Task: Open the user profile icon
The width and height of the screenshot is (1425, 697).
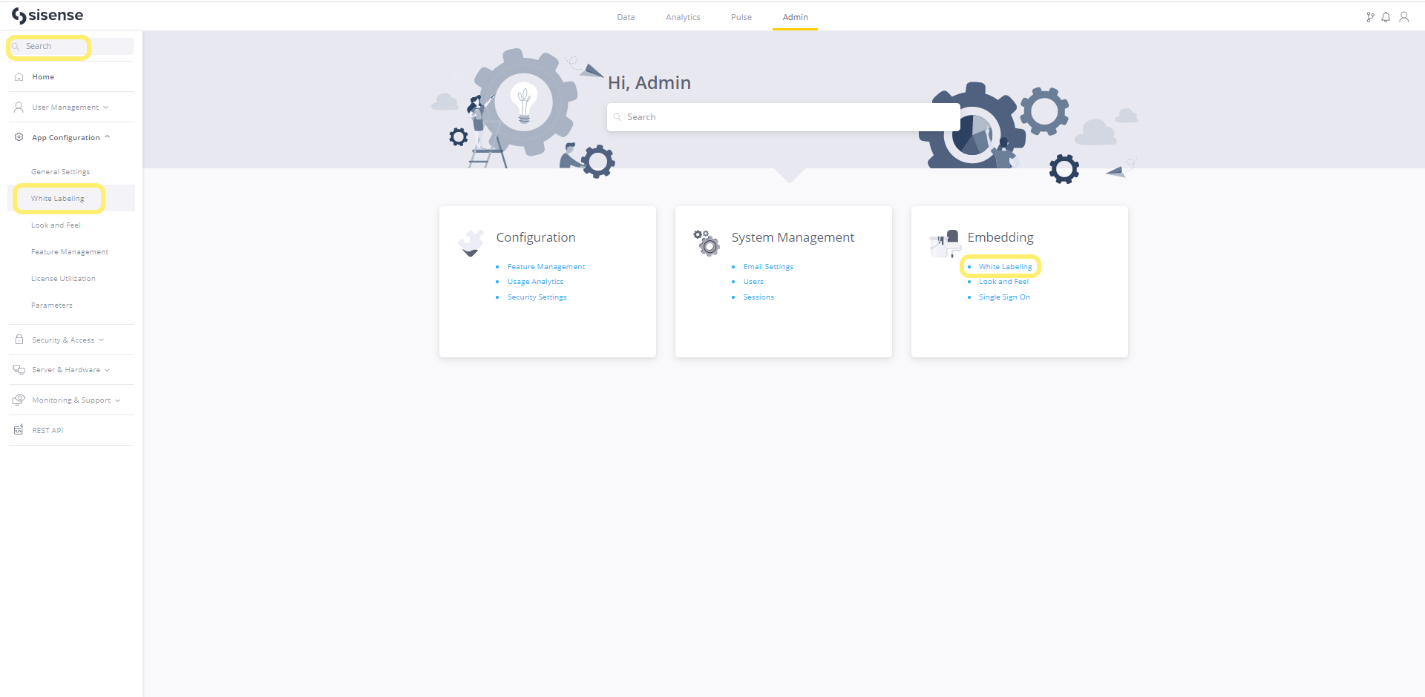Action: pyautogui.click(x=1403, y=17)
